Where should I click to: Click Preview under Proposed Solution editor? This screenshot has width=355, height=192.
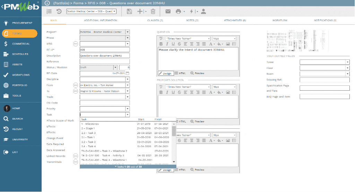(197, 121)
